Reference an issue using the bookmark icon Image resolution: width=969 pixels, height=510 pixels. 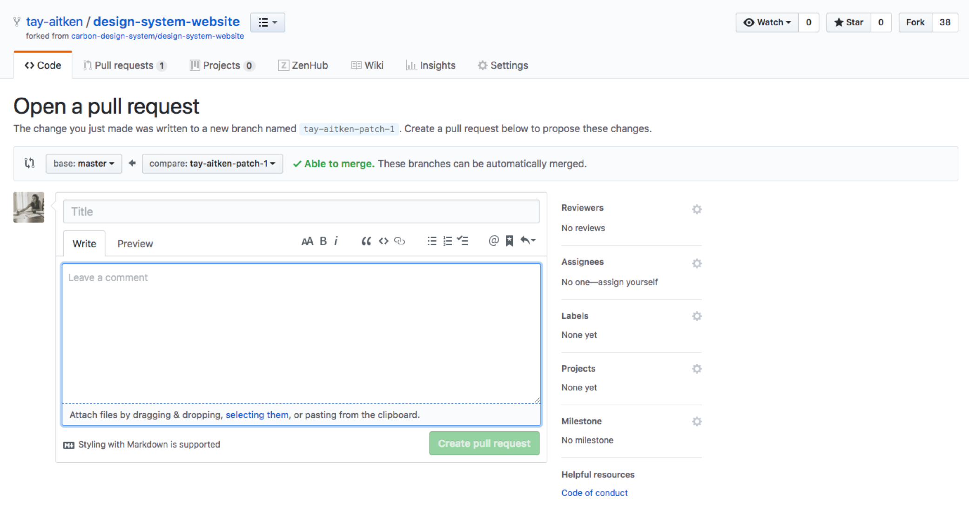(509, 241)
